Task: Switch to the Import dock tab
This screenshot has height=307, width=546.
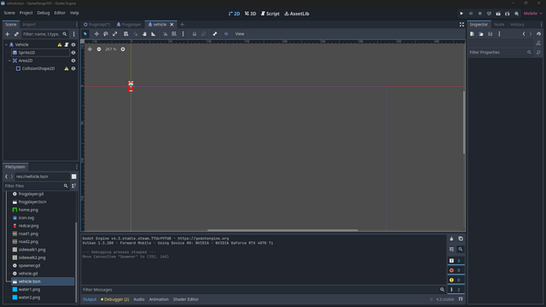Action: coord(29,25)
